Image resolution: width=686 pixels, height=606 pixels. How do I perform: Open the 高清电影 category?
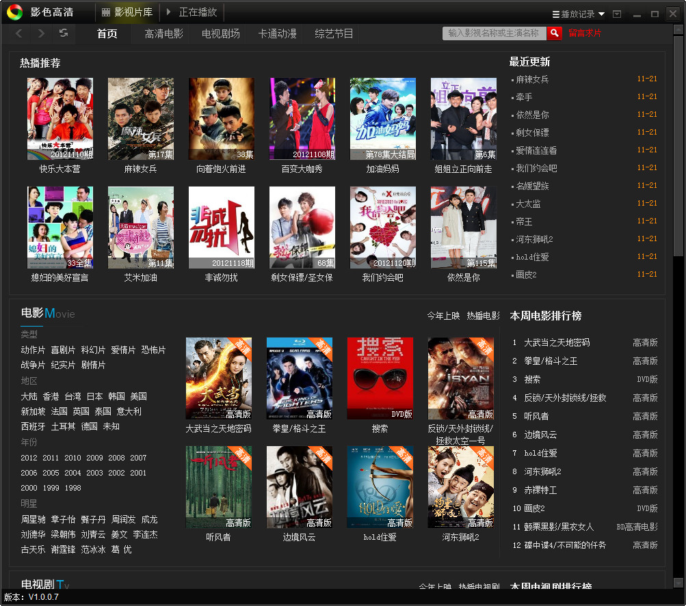[x=163, y=33]
